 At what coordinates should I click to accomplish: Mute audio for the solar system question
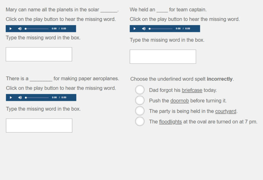pos(20,29)
